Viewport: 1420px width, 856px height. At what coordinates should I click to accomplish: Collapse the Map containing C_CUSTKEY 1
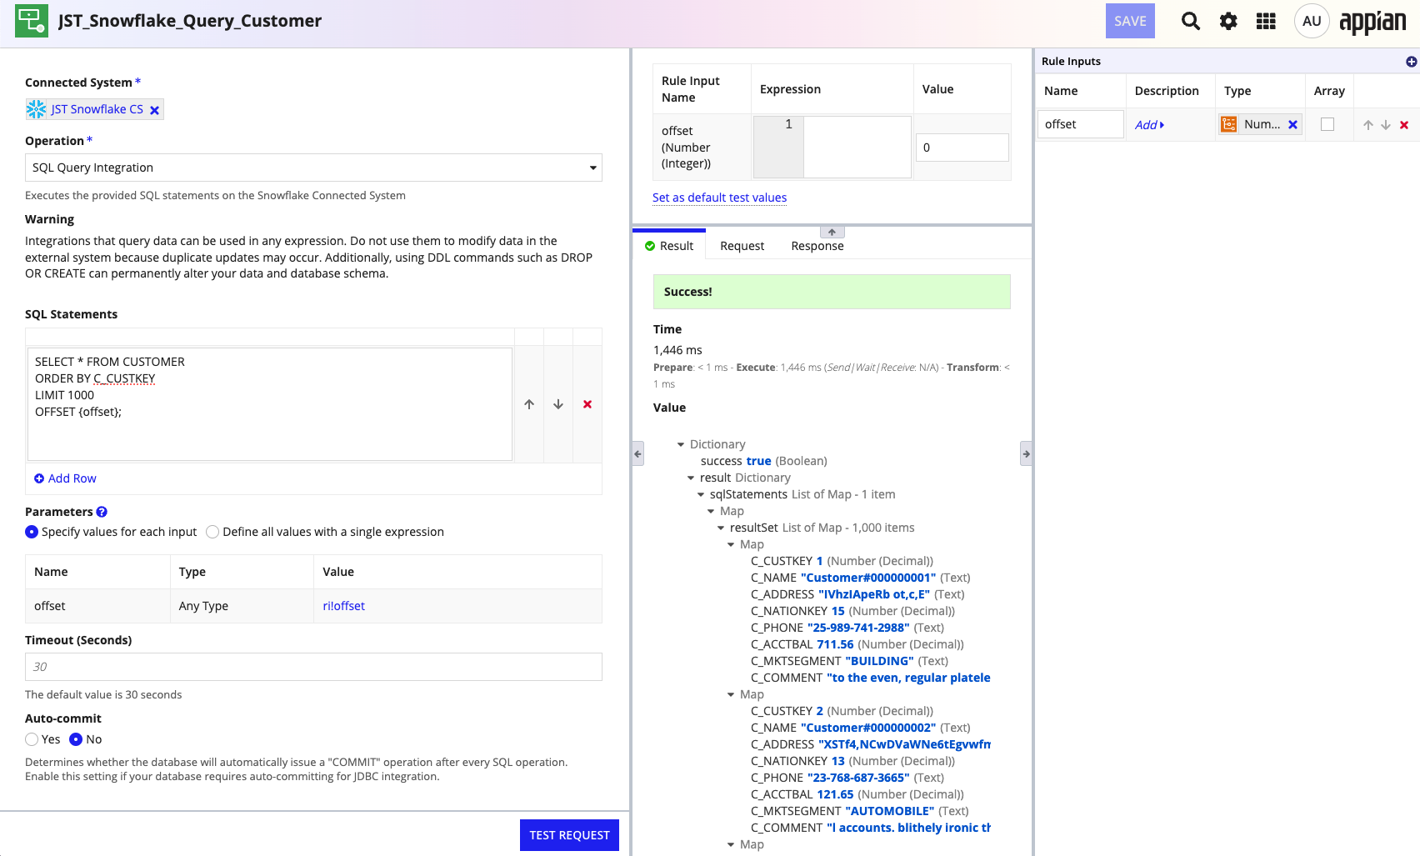click(x=731, y=544)
